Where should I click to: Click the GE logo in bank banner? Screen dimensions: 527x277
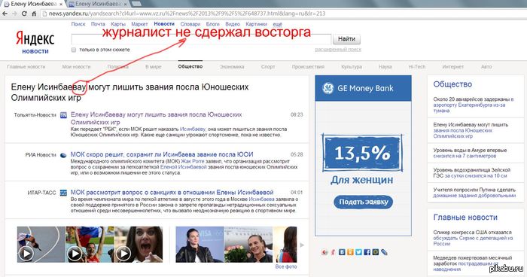[x=327, y=88]
